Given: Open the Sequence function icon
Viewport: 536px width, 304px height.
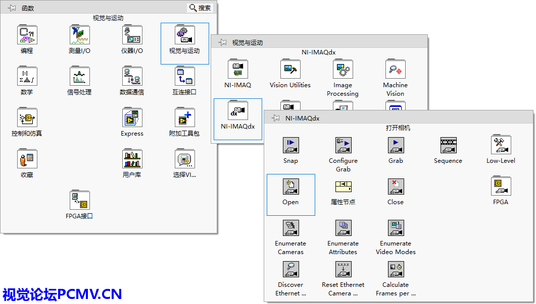Looking at the screenshot, I should pos(448,146).
